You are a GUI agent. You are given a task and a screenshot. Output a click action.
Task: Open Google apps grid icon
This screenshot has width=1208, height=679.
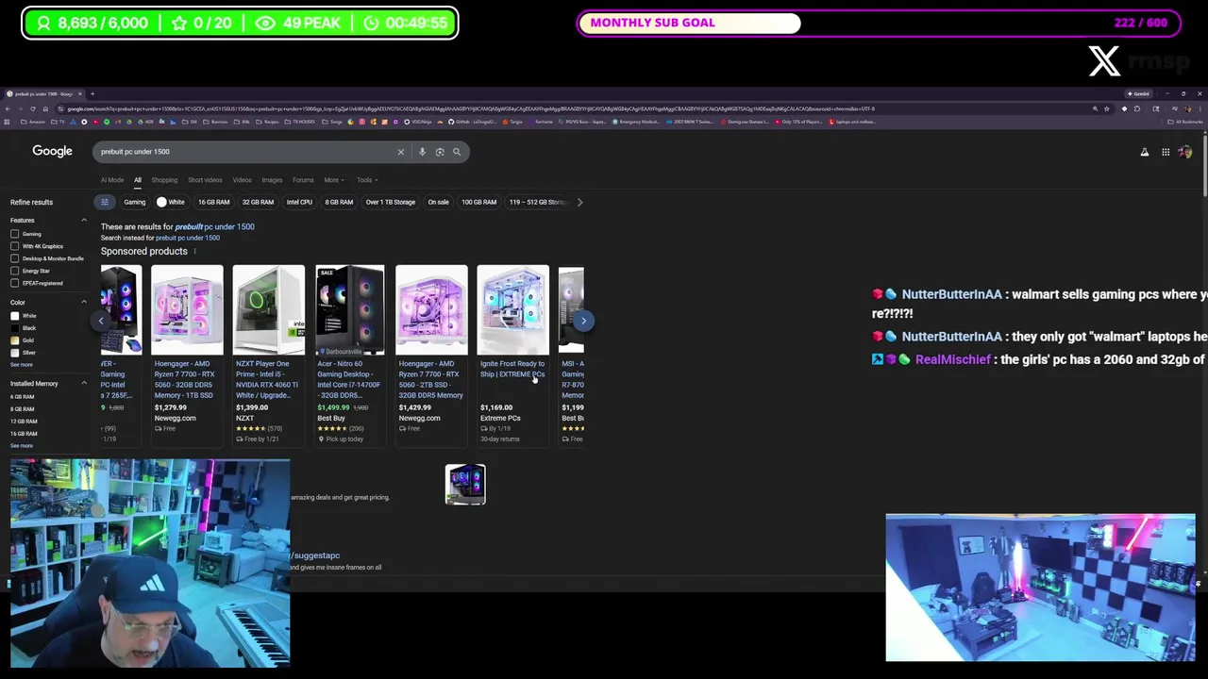point(1166,152)
